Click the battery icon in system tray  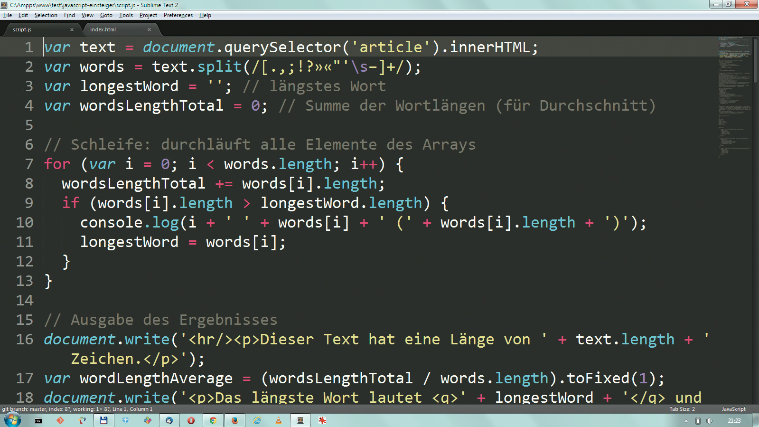click(x=698, y=421)
